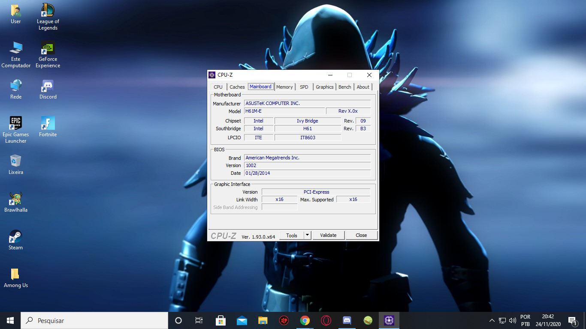Click the Cortana circle taskbar icon

click(178, 320)
